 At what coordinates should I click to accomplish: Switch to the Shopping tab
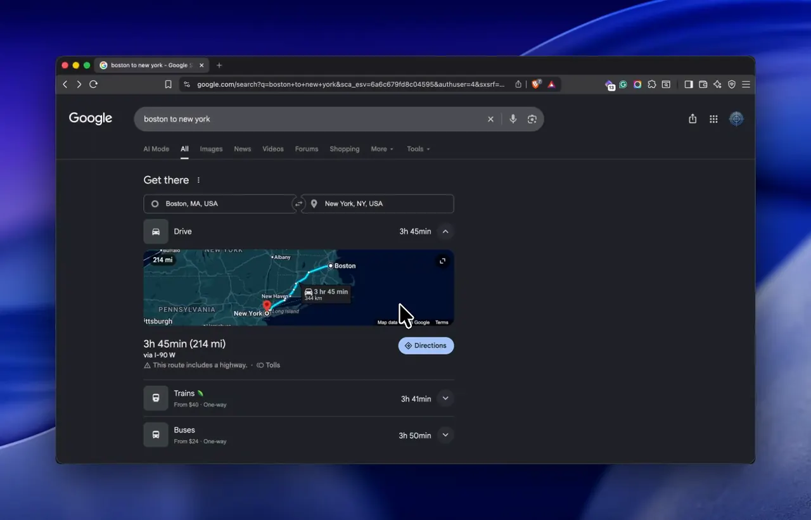[x=345, y=149]
